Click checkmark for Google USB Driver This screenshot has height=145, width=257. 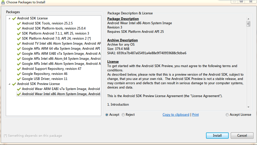click(x=19, y=79)
